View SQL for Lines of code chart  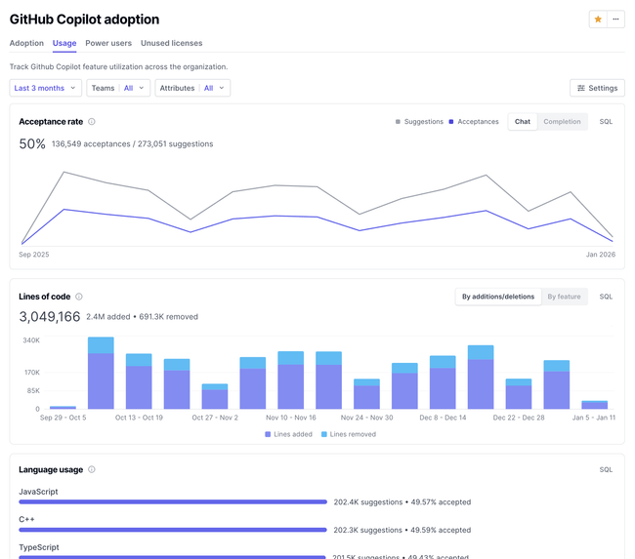point(606,297)
